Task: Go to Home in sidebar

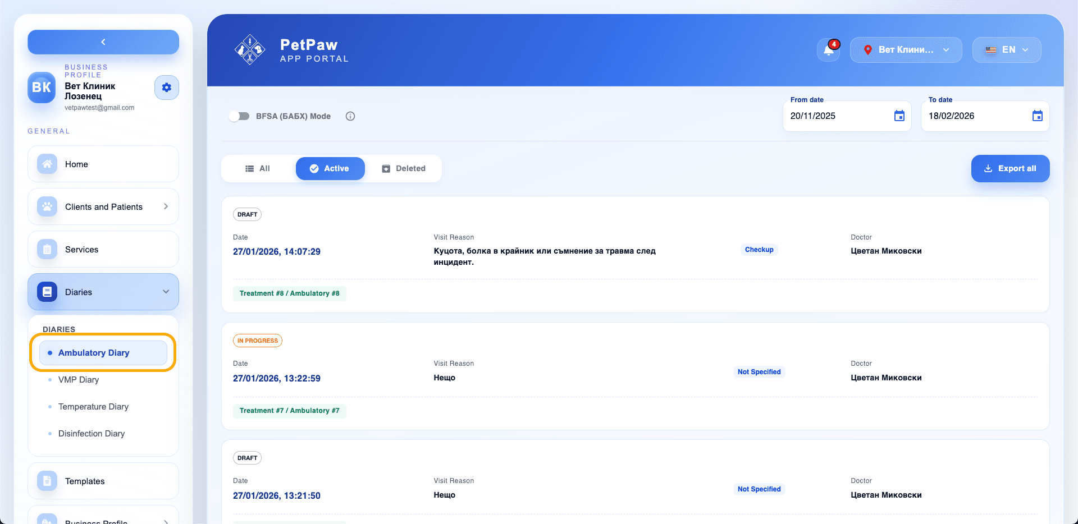Action: (103, 164)
